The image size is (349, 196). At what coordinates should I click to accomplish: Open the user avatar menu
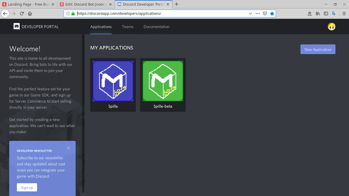(332, 27)
